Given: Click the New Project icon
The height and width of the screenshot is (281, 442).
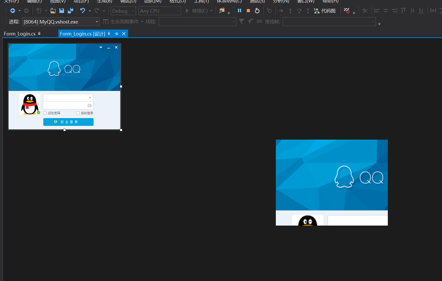Looking at the screenshot, I should click(39, 11).
